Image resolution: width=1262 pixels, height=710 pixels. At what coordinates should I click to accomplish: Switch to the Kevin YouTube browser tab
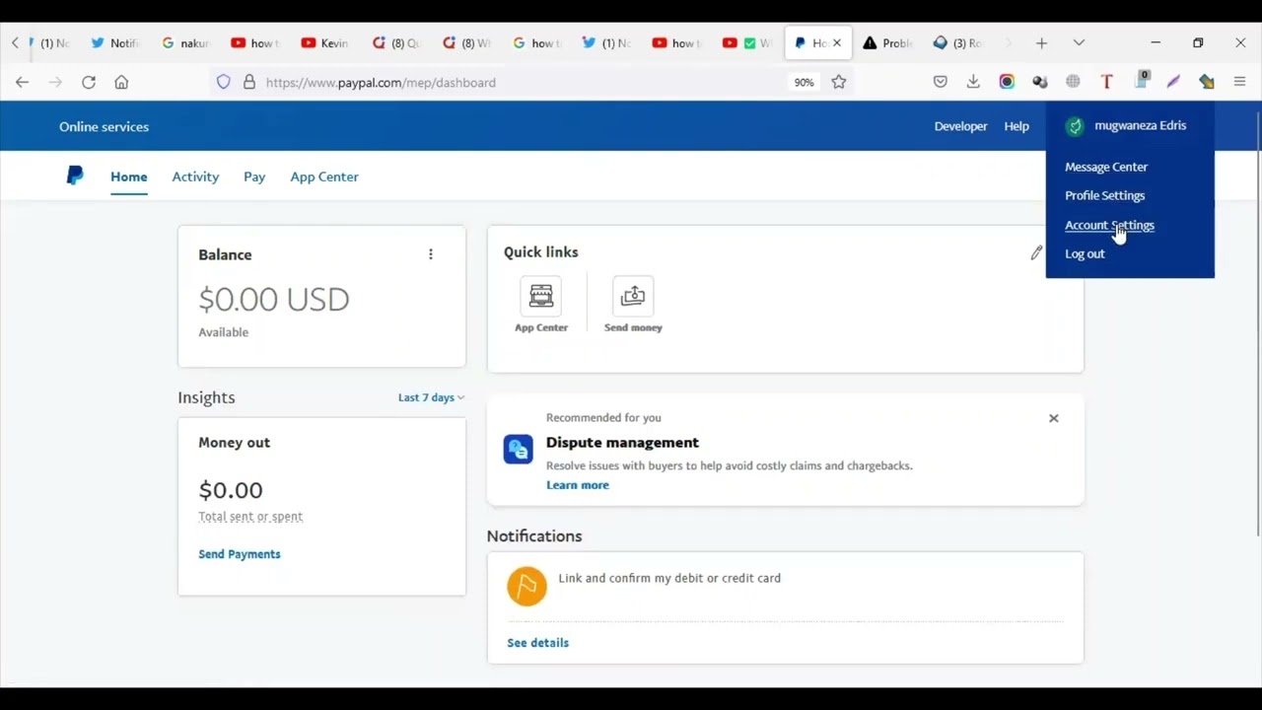325,43
